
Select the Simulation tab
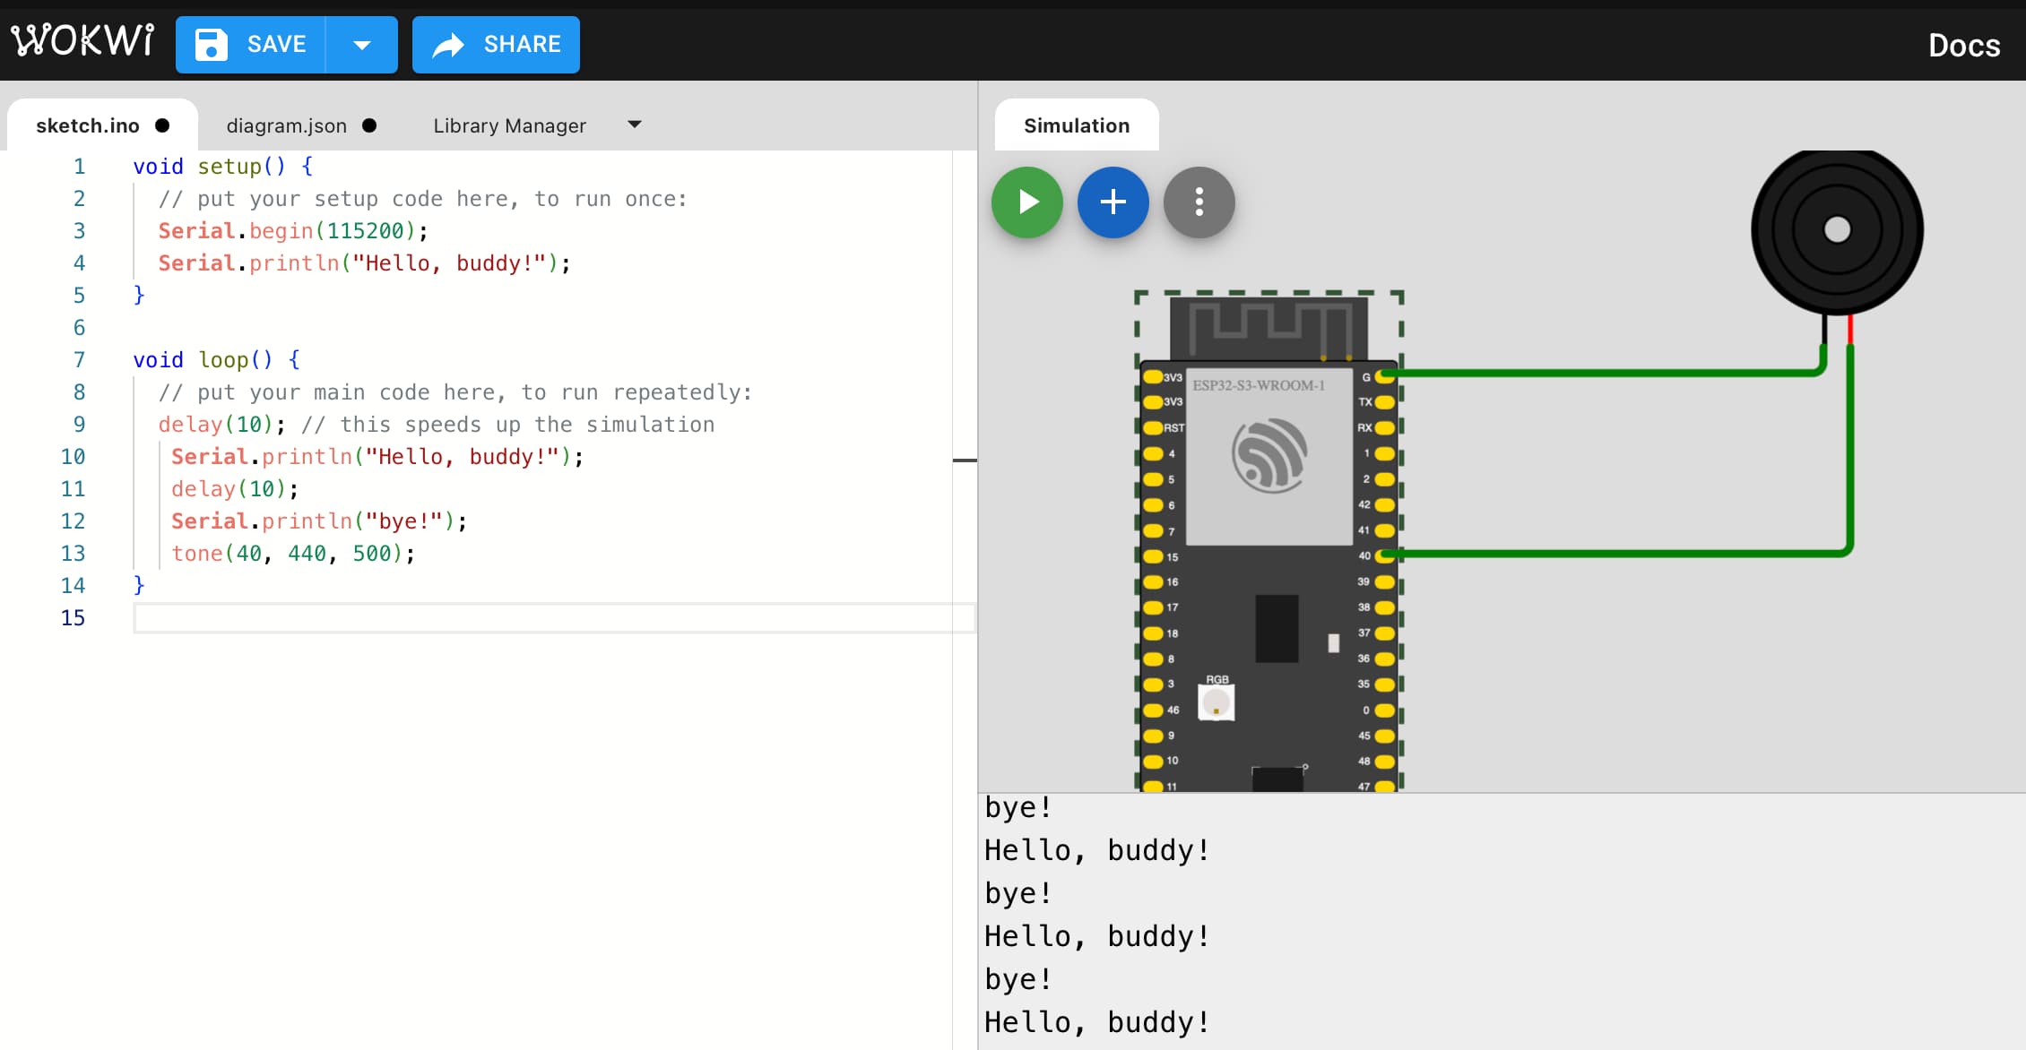1076,125
